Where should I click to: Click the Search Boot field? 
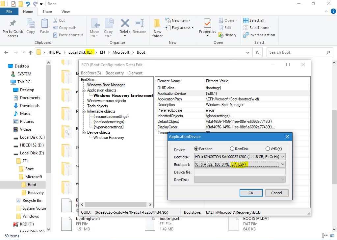[x=296, y=52]
